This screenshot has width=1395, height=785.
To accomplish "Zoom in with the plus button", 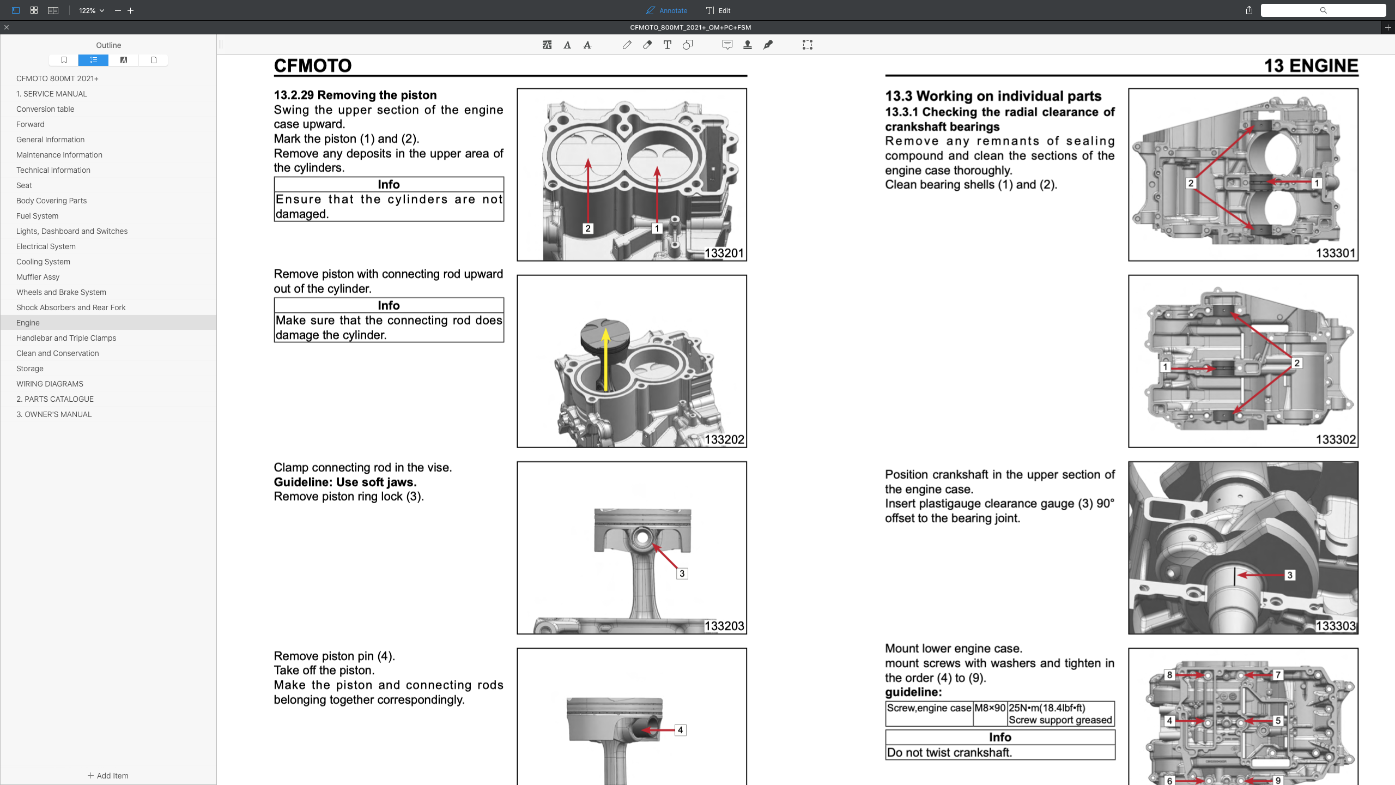I will click(131, 10).
